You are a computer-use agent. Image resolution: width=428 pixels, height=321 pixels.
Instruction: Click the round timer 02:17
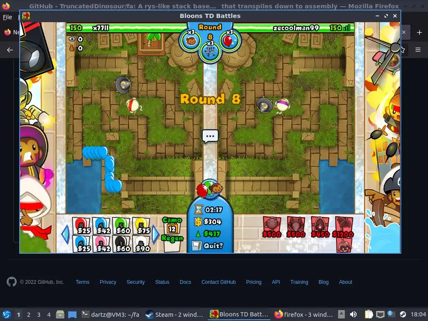pos(214,210)
